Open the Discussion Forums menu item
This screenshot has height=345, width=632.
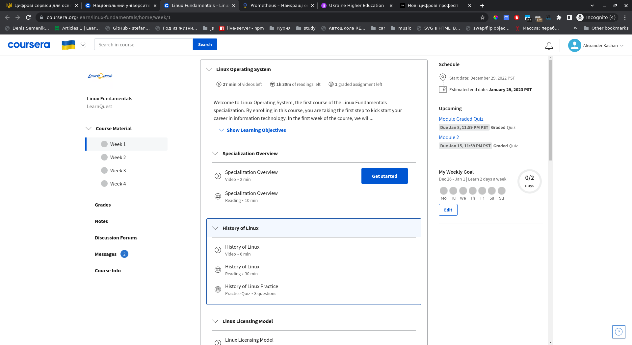[x=116, y=238]
